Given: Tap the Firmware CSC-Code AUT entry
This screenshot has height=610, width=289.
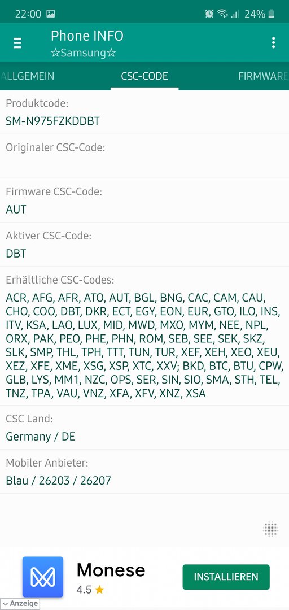Looking at the screenshot, I should (x=144, y=201).
